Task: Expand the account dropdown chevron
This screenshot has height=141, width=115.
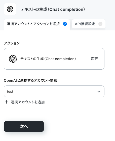Action: (99, 92)
